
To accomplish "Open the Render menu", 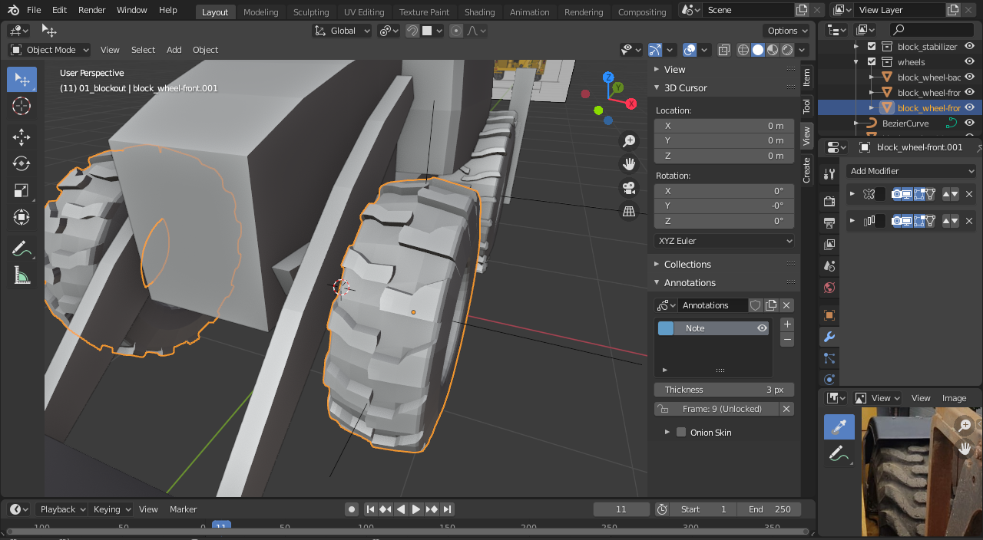I will [92, 10].
